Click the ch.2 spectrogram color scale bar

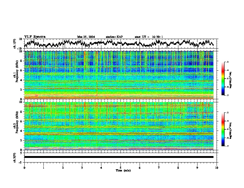(223, 129)
